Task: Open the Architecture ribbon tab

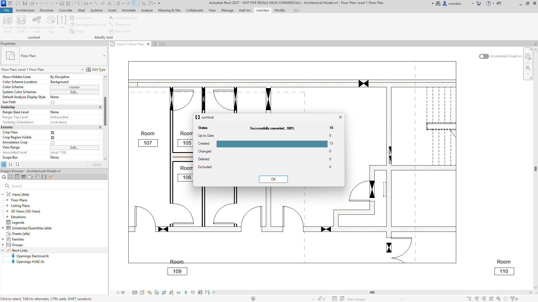Action: click(x=25, y=10)
